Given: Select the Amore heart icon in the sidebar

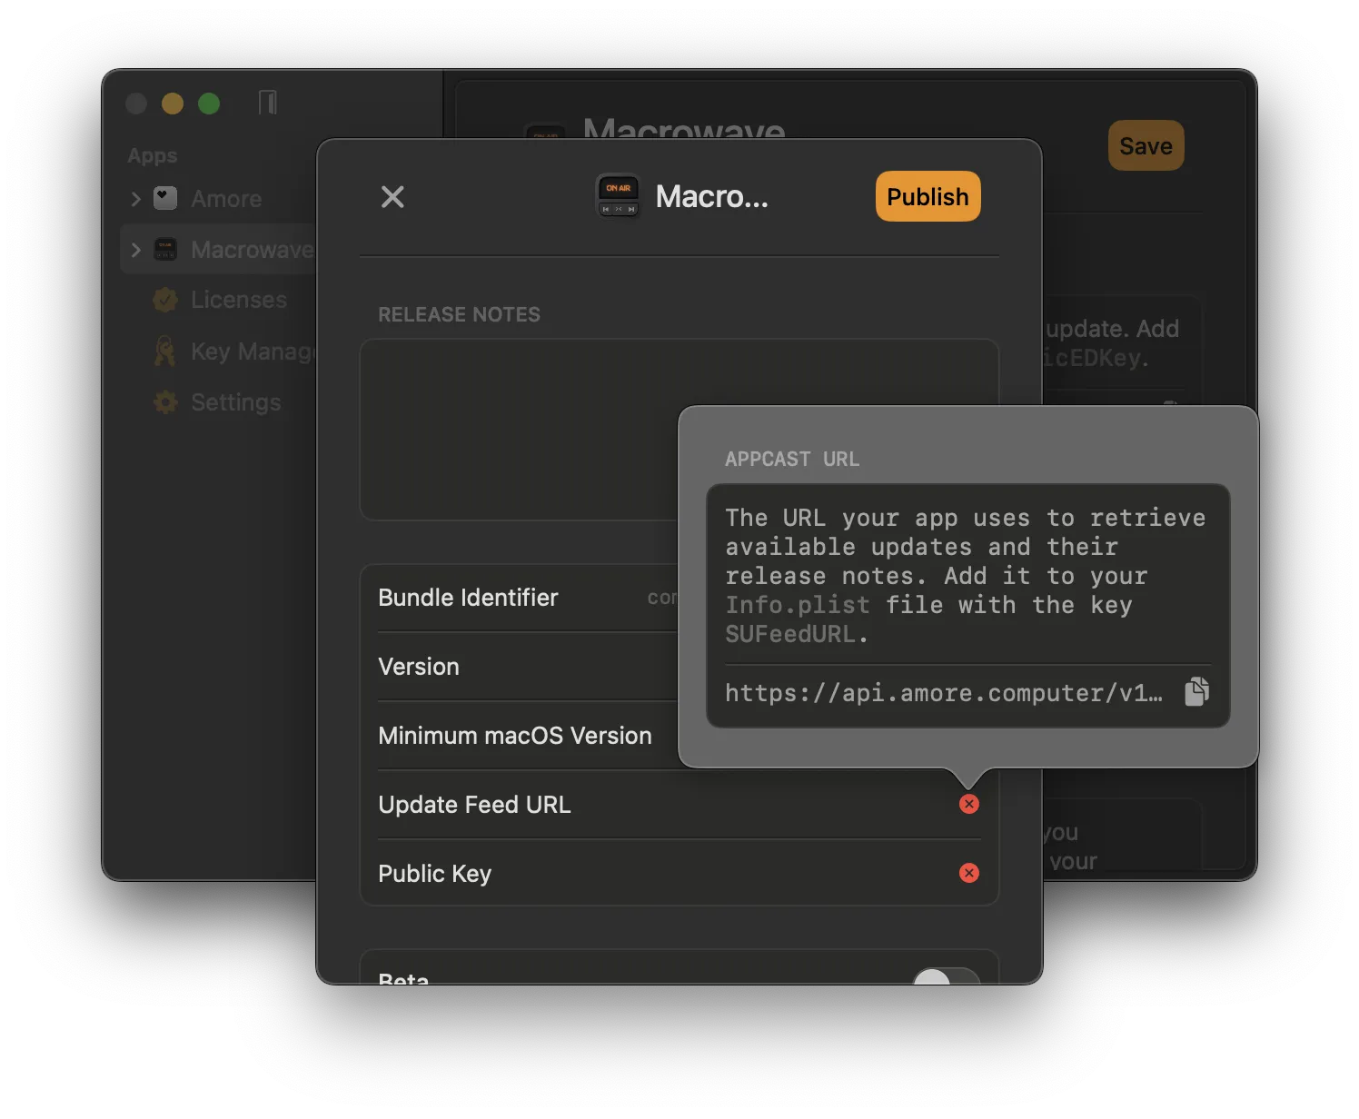Looking at the screenshot, I should 164,198.
